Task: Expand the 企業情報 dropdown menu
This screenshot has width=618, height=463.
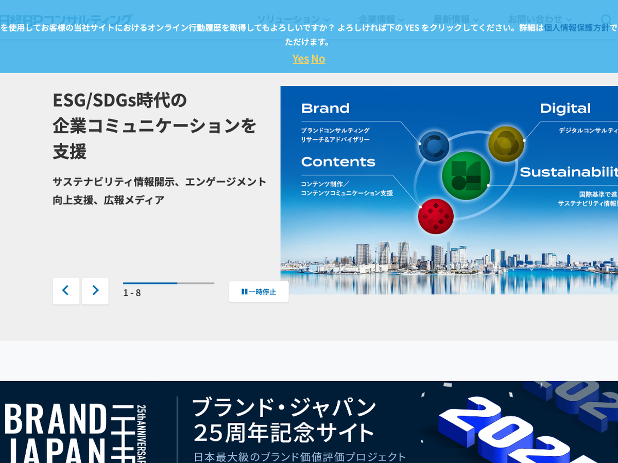Action: click(x=381, y=20)
